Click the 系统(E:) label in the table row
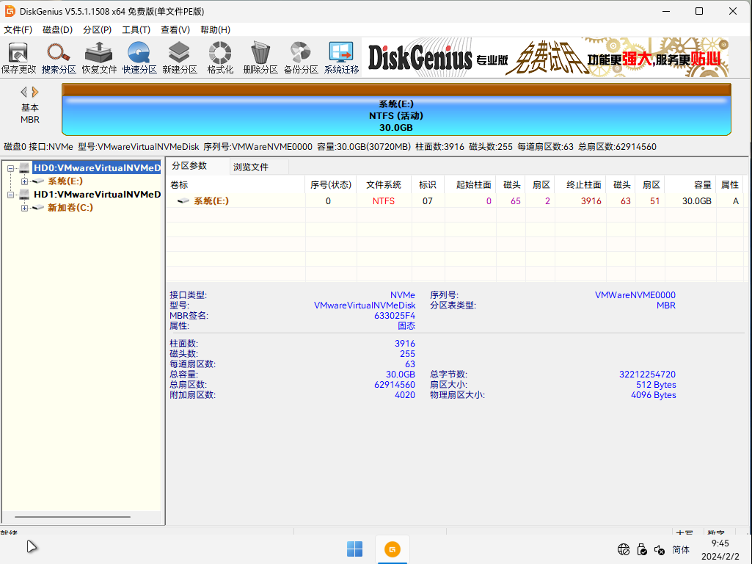The image size is (752, 564). click(x=211, y=200)
